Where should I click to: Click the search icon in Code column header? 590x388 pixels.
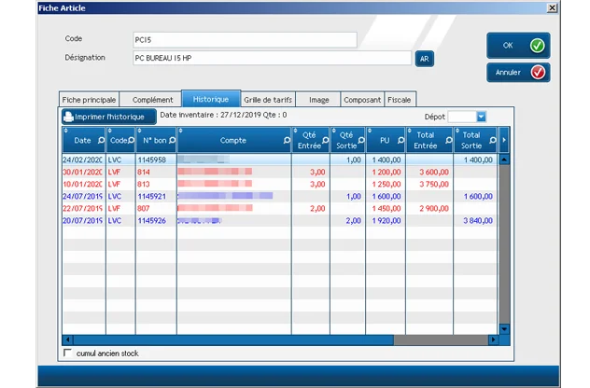pyautogui.click(x=130, y=141)
